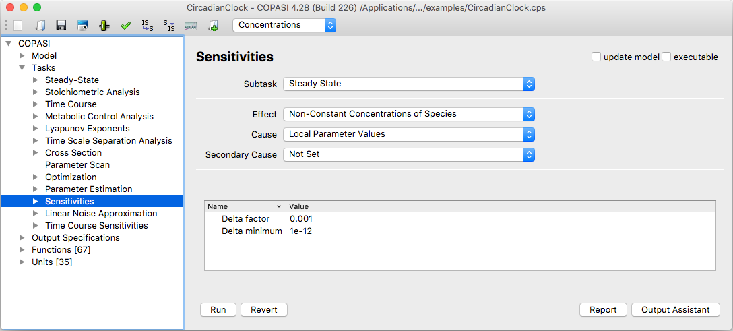Select Parameter Scan in the task tree

coord(77,165)
